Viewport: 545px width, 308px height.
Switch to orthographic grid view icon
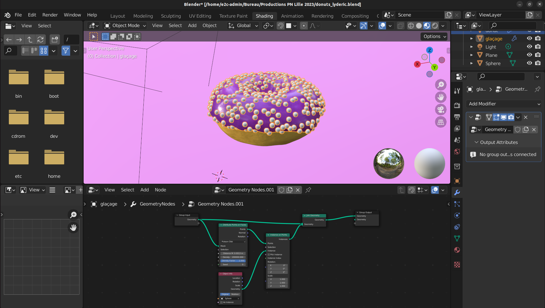(x=441, y=122)
